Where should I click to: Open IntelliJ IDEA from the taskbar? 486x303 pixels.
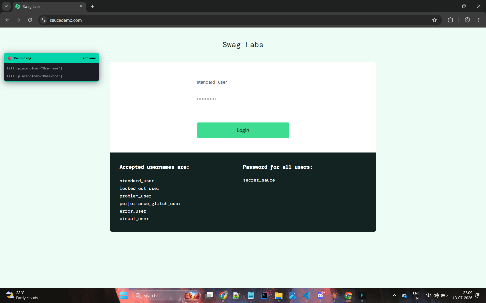coord(265,295)
